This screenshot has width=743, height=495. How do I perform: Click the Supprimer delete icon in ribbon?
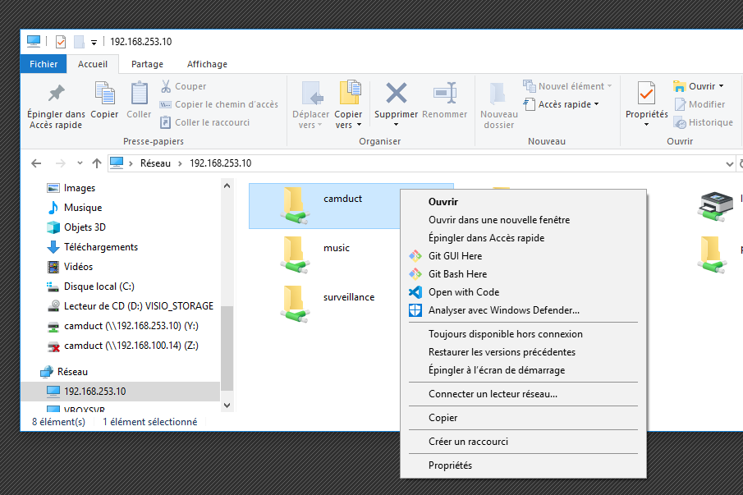coord(396,93)
